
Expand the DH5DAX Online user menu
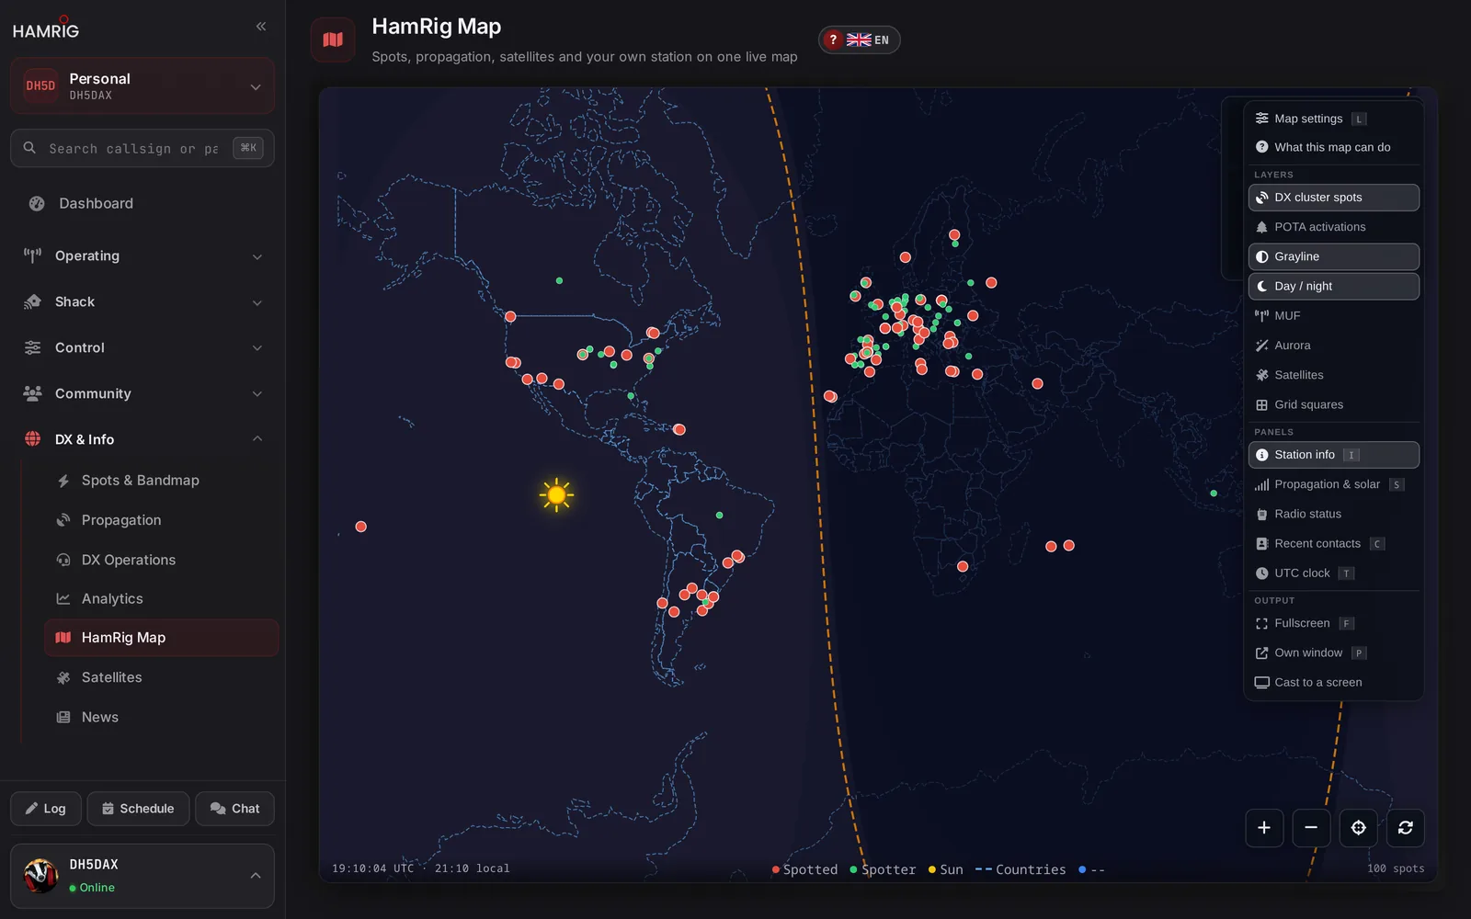click(143, 876)
